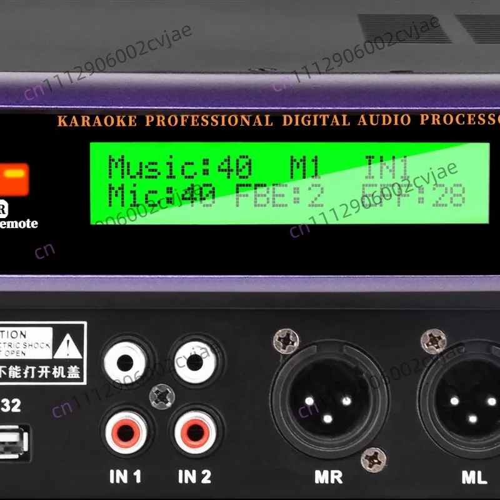Screen dimensions: 500x500
Task: Click the 'AUDIO' word in the panel title
Action: [384, 120]
